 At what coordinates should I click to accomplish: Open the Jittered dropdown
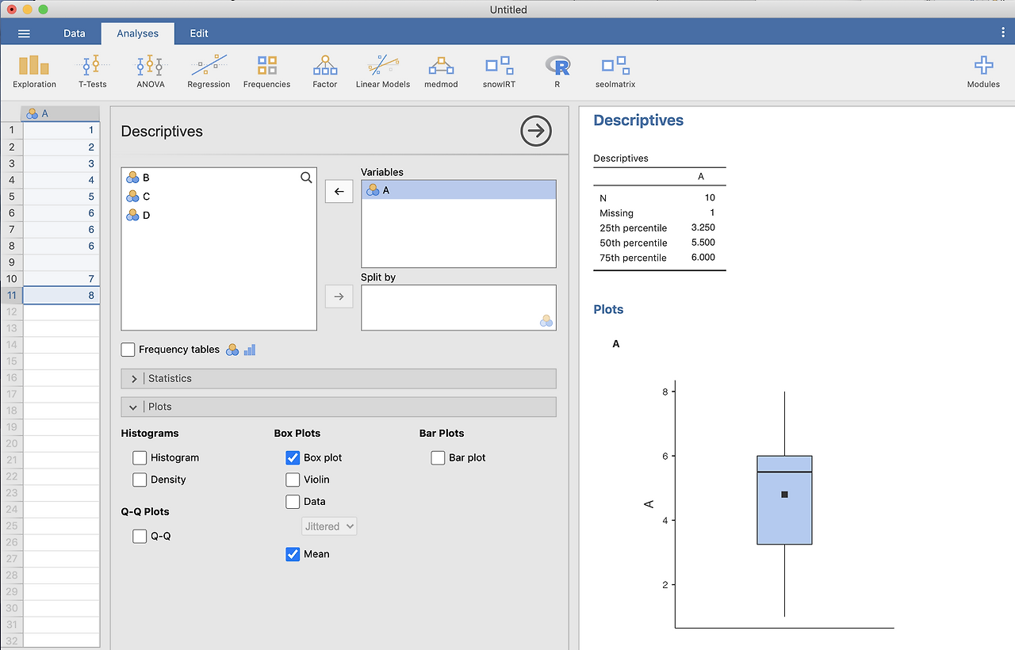click(x=329, y=526)
